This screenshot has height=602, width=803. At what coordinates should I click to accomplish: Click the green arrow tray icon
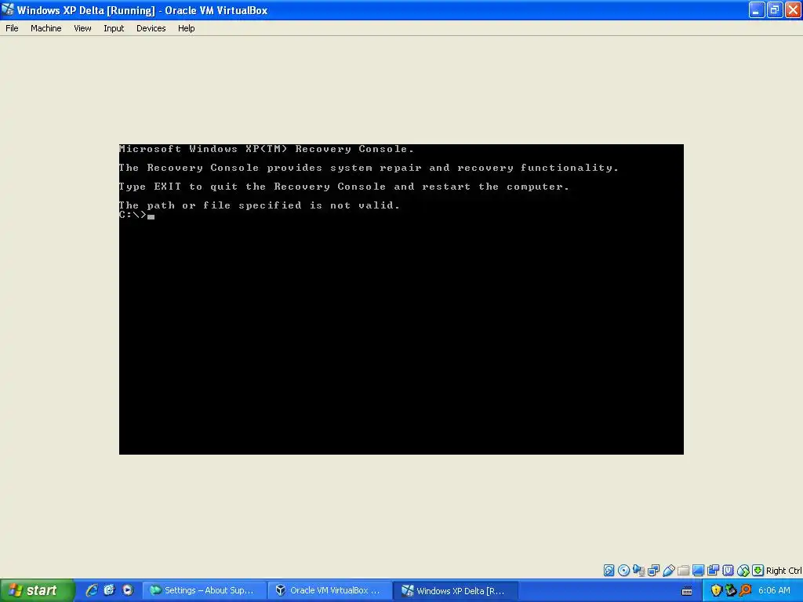coord(730,590)
